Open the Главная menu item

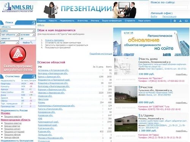[x=41, y=20]
